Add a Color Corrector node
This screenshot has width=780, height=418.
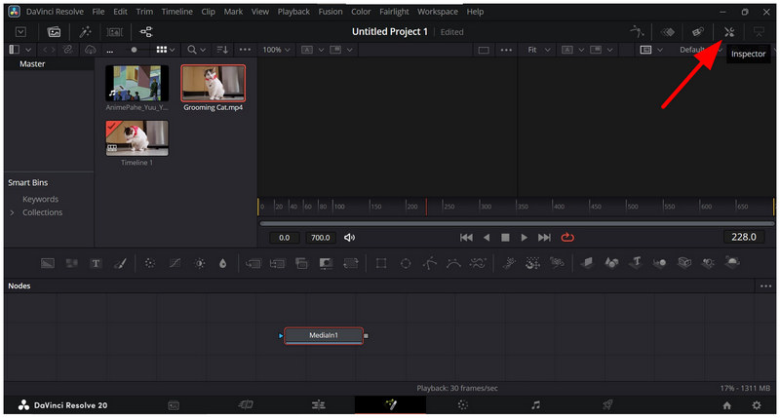pyautogui.click(x=150, y=263)
